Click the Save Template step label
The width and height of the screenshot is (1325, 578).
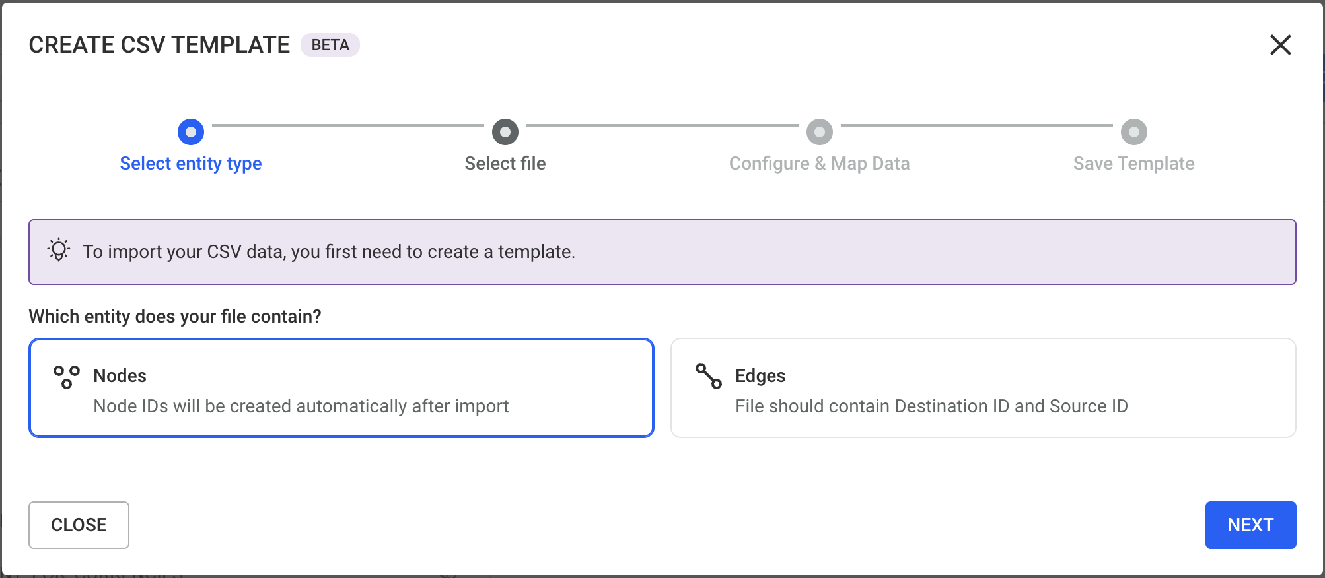(1134, 164)
